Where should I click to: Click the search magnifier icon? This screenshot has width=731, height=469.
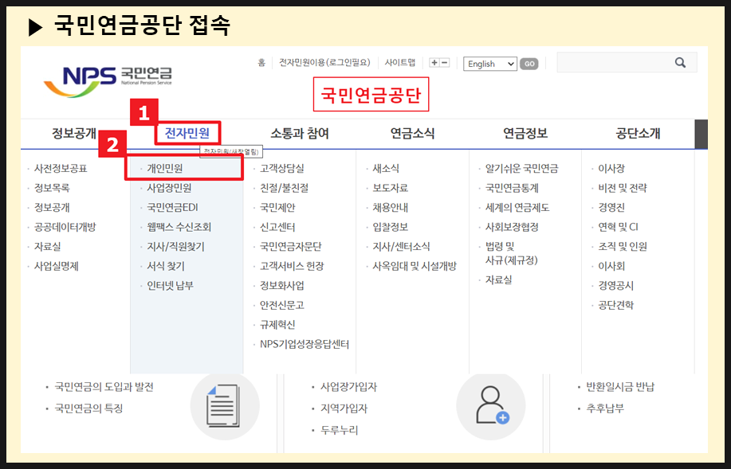pyautogui.click(x=679, y=62)
